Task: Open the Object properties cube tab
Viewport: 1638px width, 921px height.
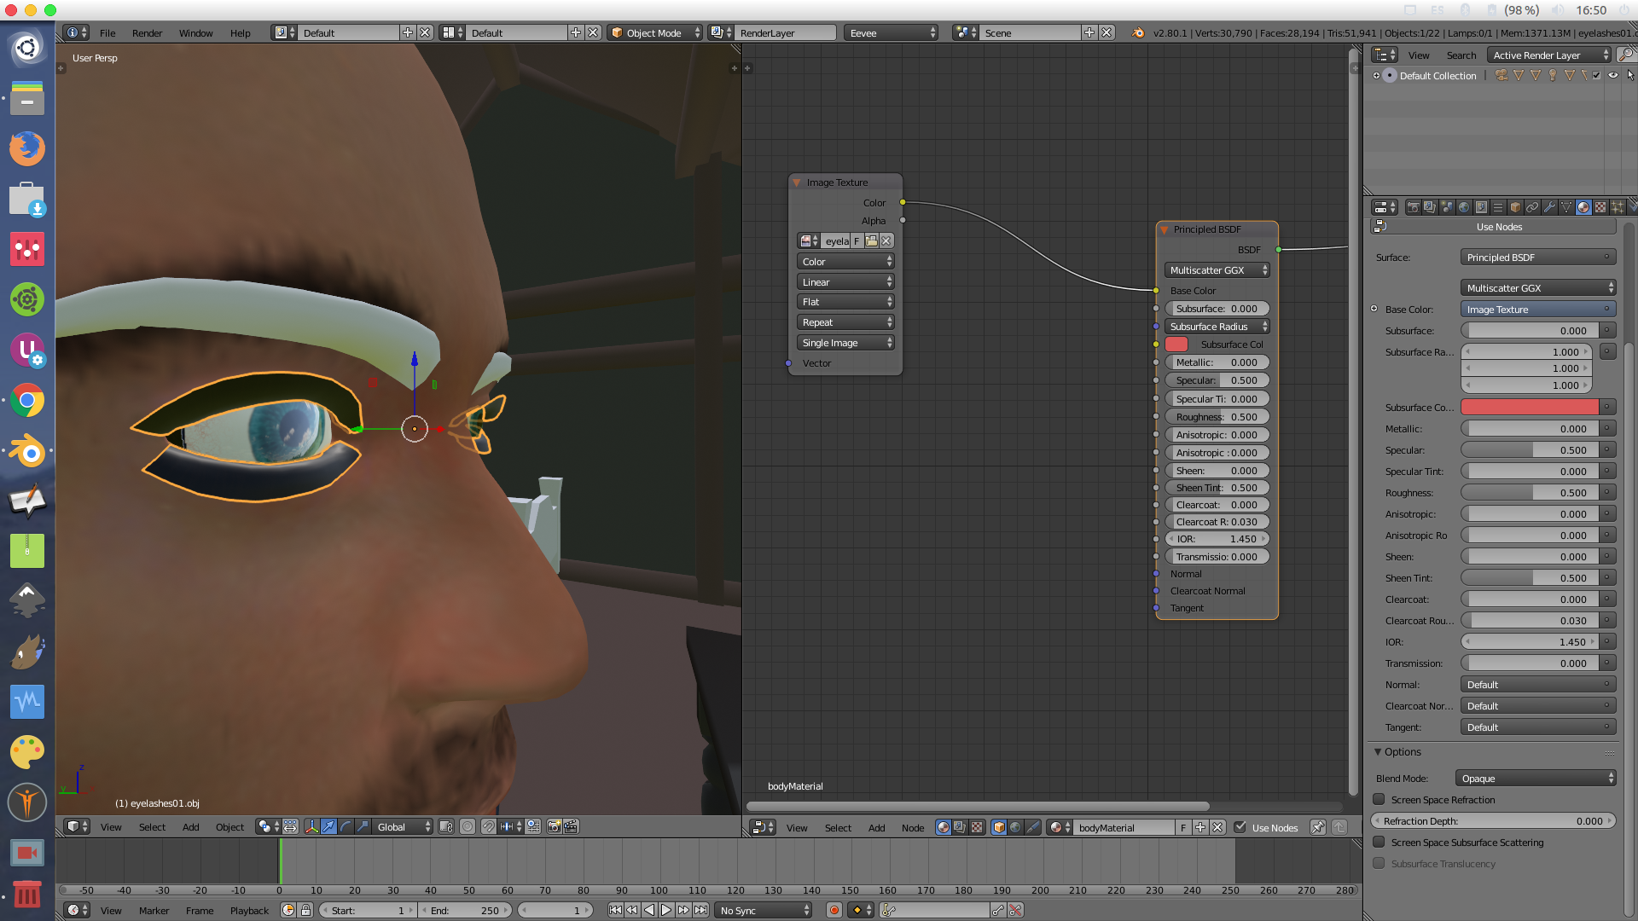Action: pos(1515,207)
